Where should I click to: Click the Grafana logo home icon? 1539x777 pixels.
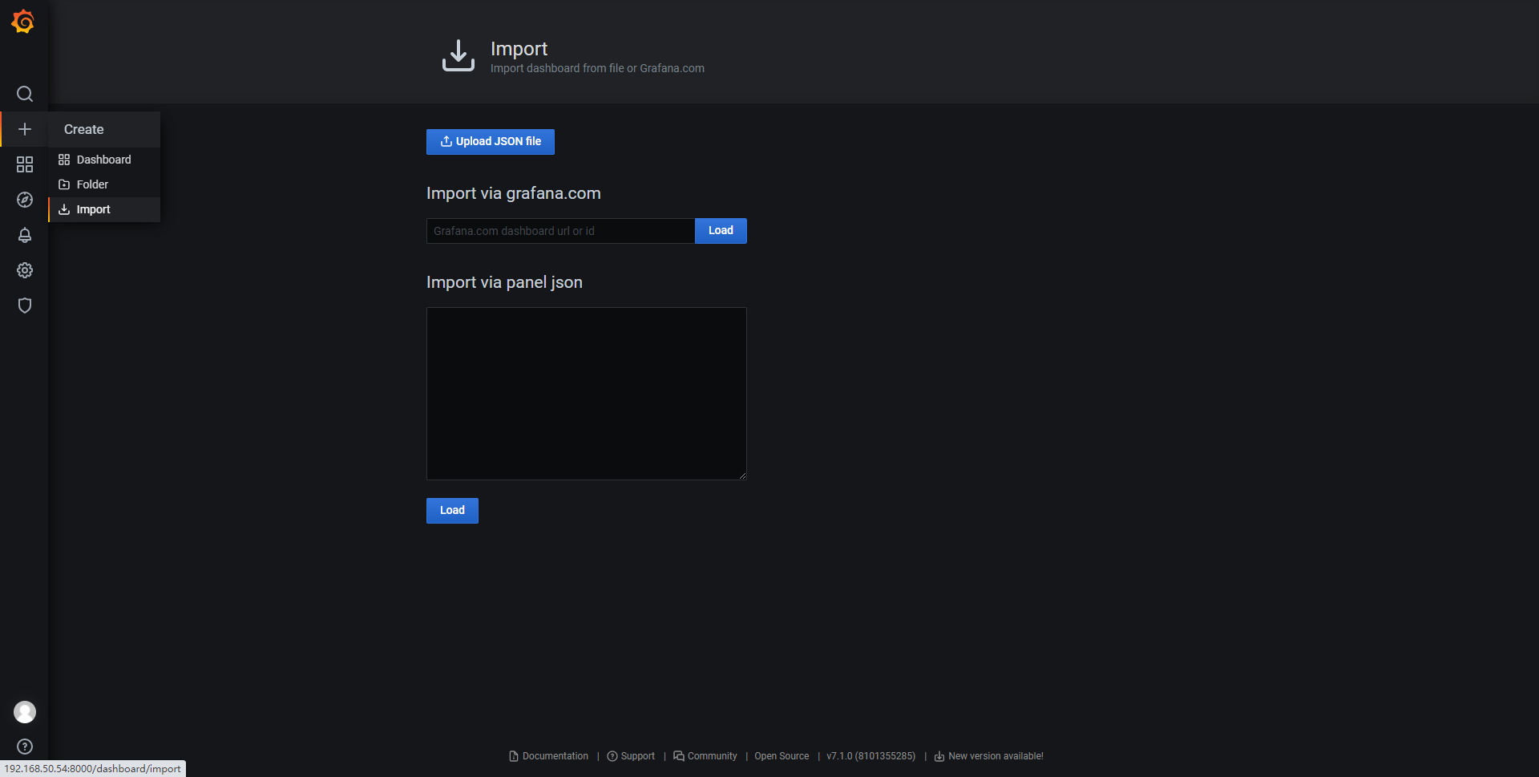coord(23,22)
